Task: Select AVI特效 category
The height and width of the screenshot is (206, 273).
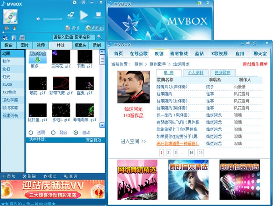Action: point(13,92)
